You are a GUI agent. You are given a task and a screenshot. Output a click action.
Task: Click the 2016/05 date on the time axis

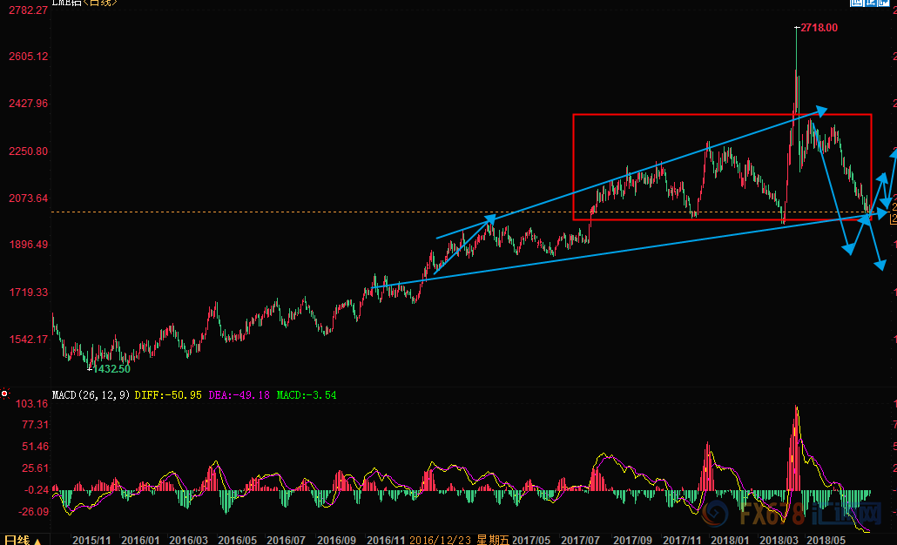coord(238,540)
